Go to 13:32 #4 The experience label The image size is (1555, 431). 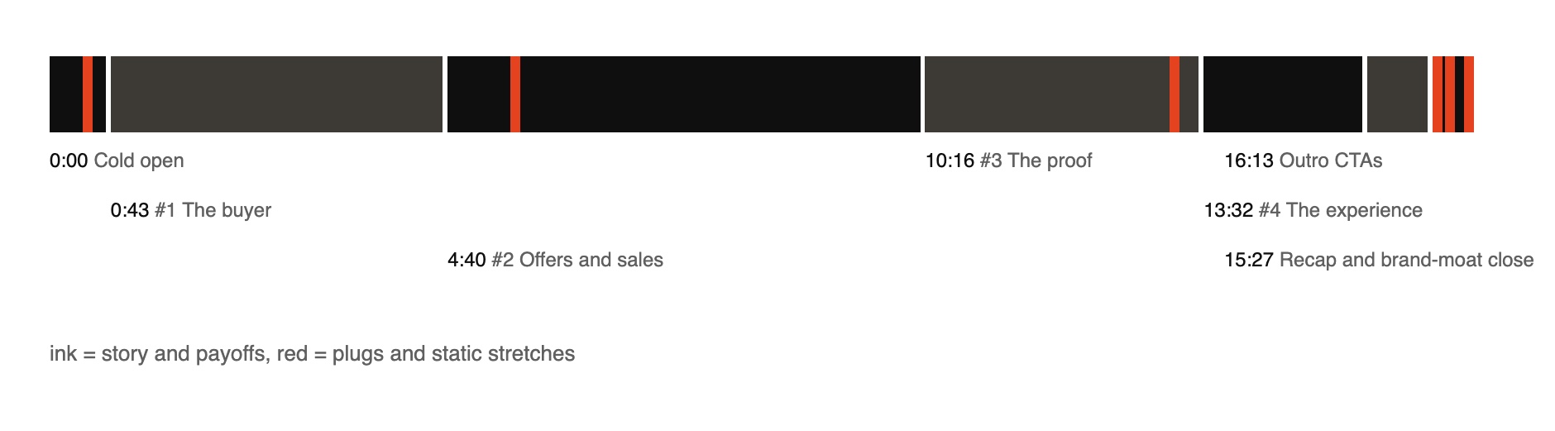(x=1313, y=210)
